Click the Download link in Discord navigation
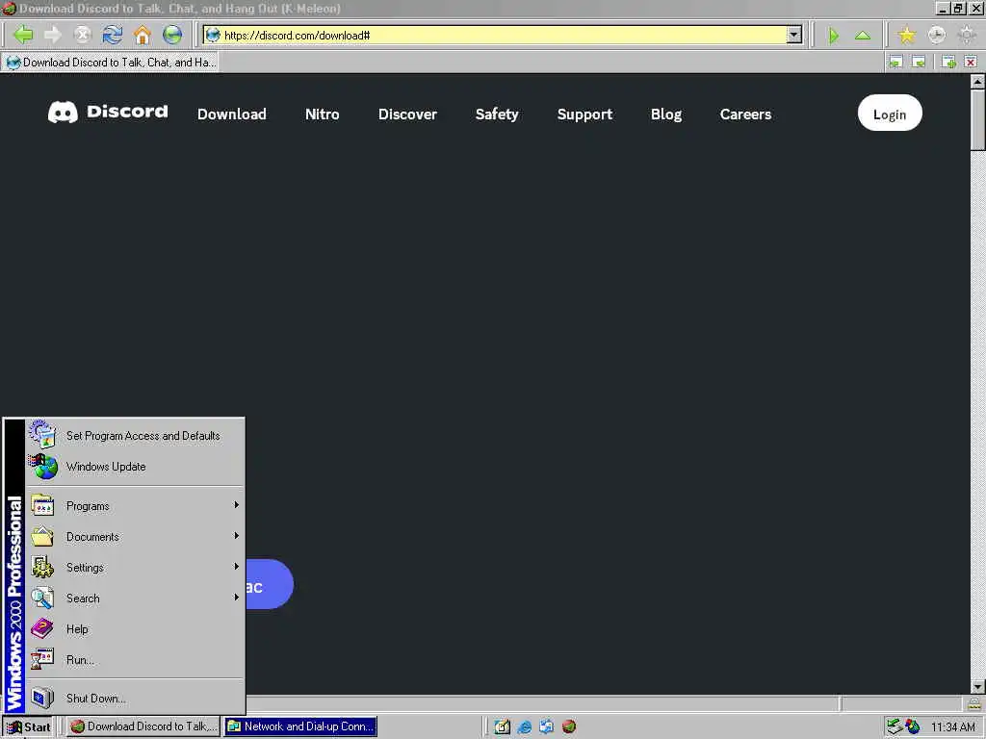Viewport: 986px width, 739px height. (232, 114)
